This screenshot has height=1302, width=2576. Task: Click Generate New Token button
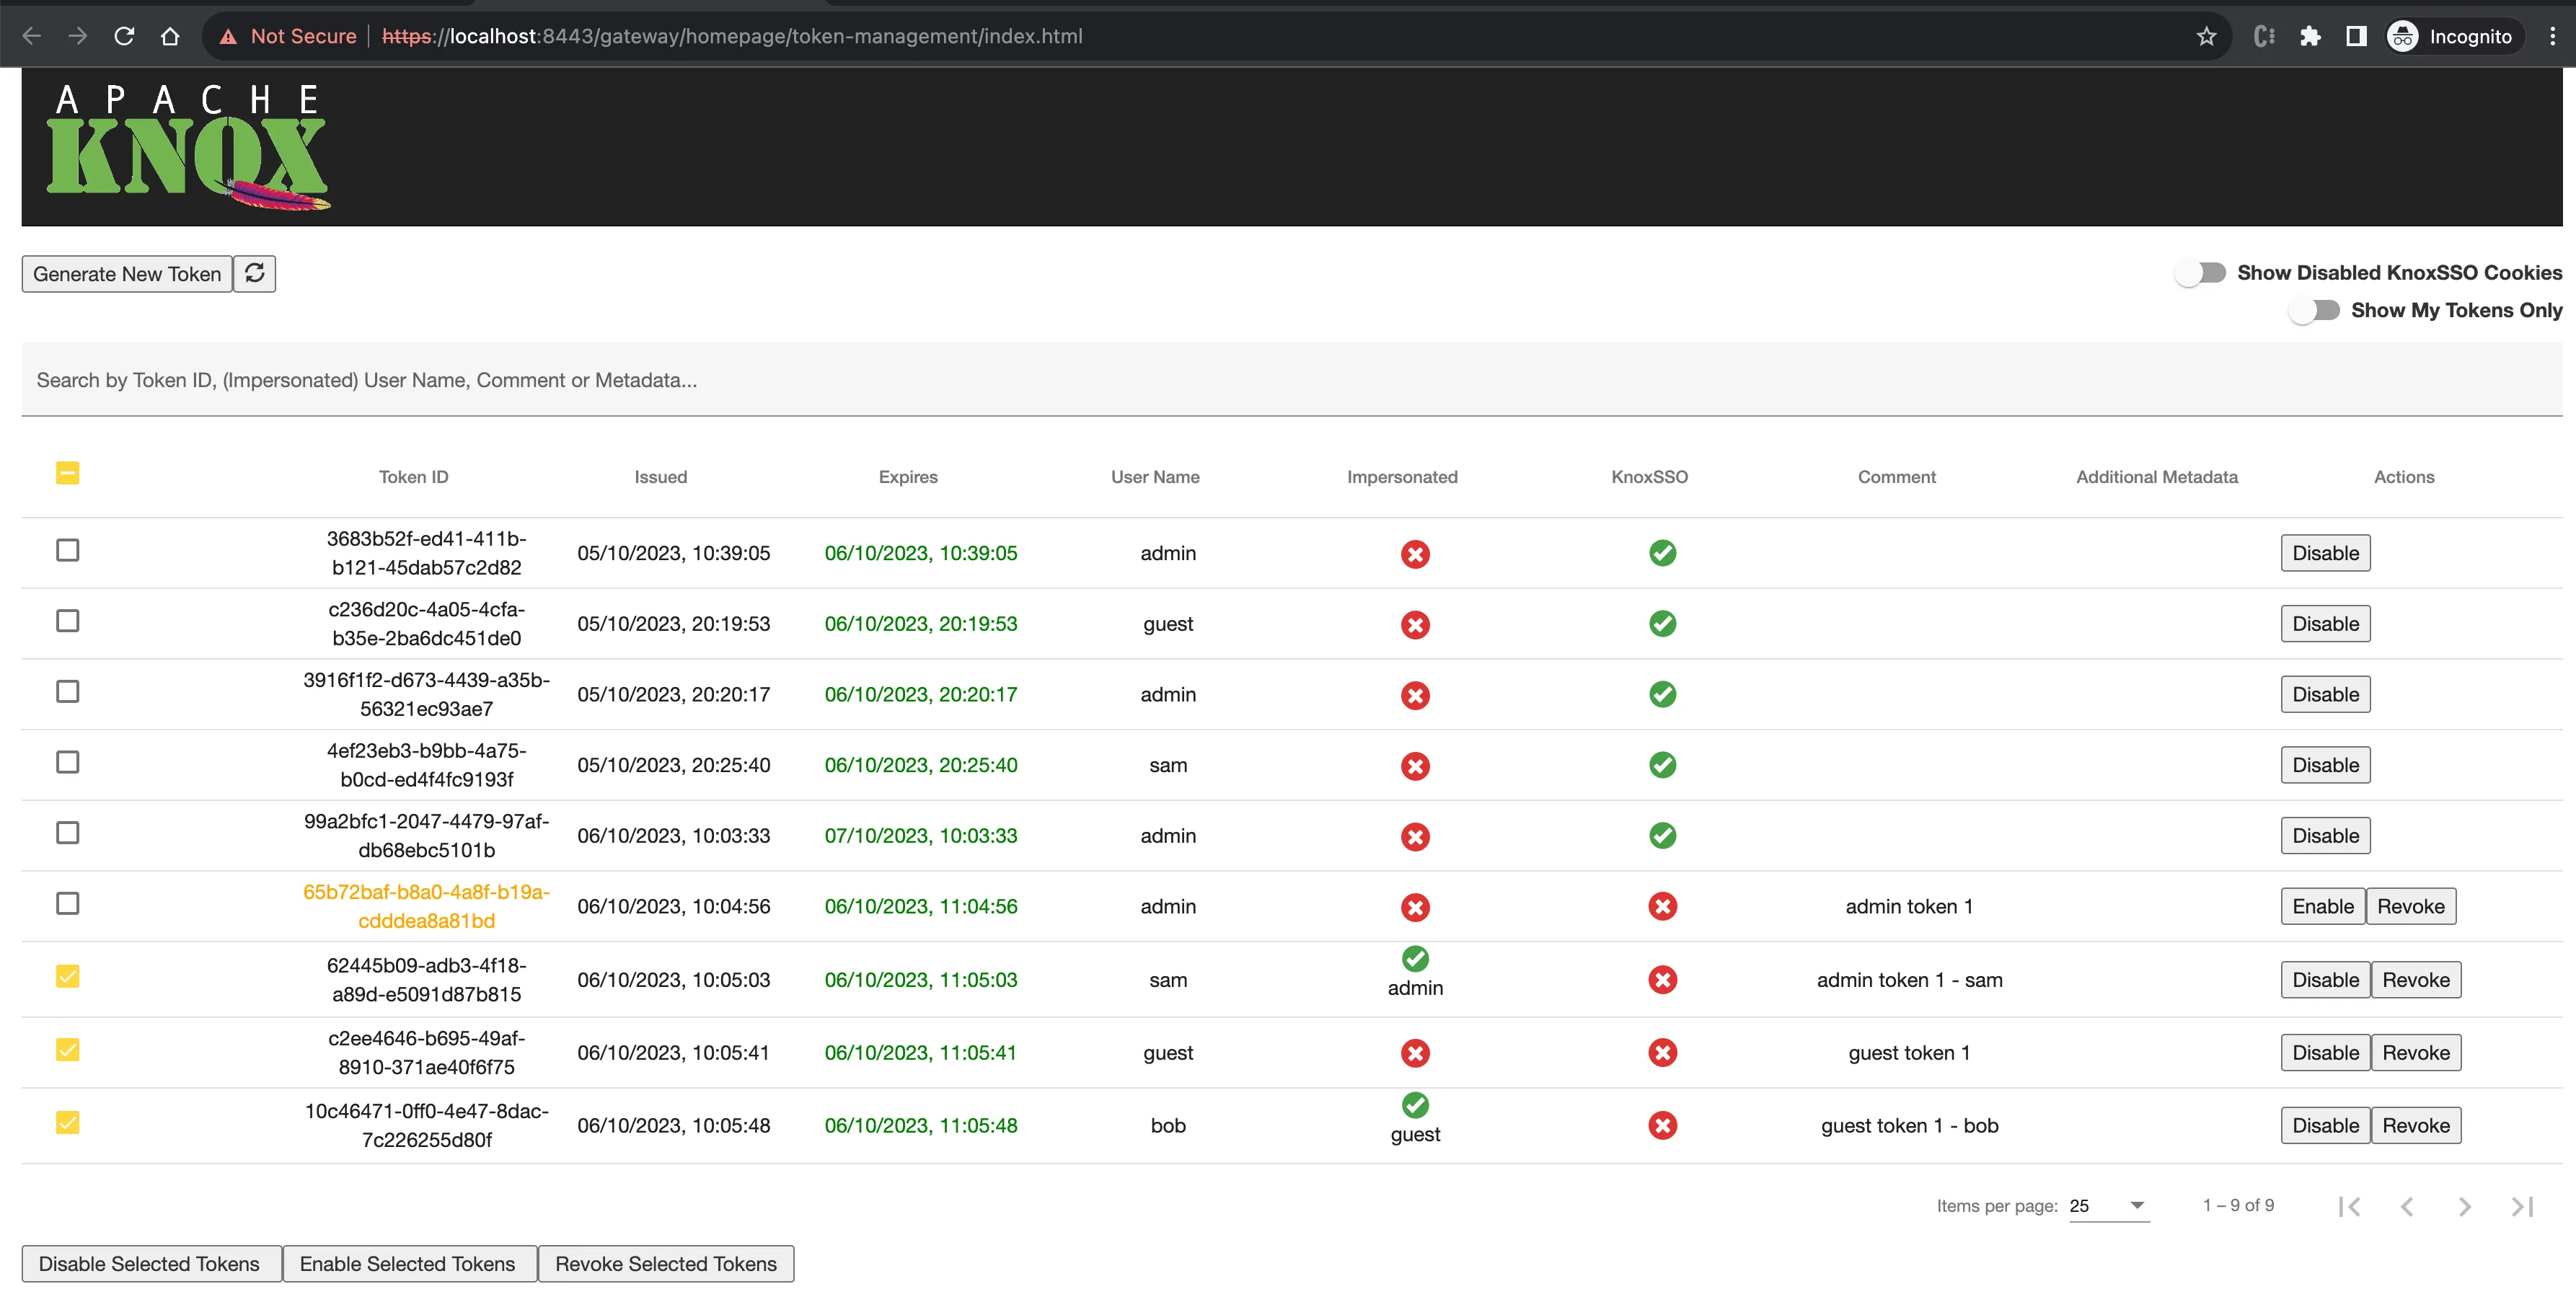click(x=127, y=273)
